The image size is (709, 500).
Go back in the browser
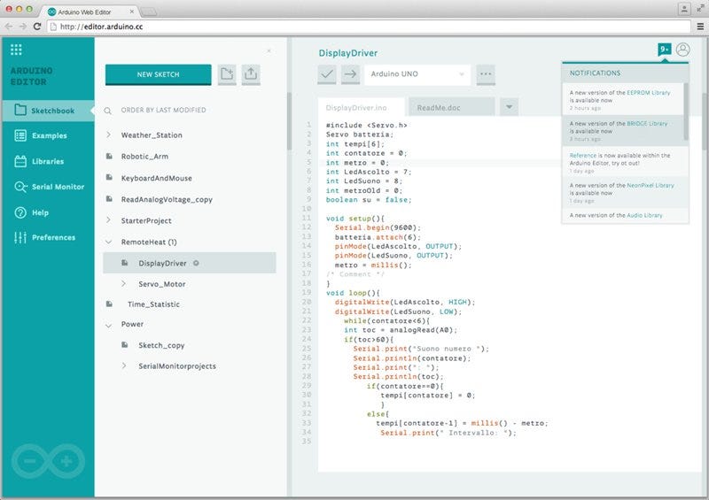click(9, 27)
